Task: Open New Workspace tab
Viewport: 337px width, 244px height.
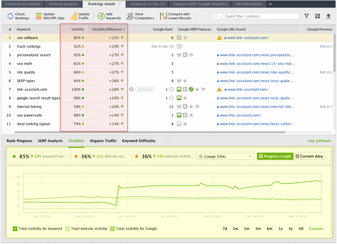Action: [249, 4]
